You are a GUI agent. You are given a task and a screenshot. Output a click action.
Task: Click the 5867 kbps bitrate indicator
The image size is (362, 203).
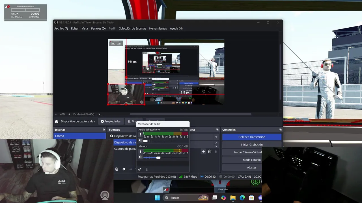click(x=188, y=177)
